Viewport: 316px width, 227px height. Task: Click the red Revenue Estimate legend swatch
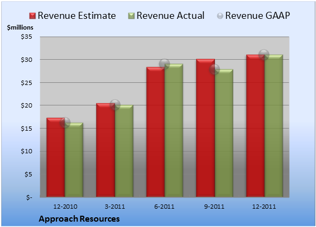point(32,16)
